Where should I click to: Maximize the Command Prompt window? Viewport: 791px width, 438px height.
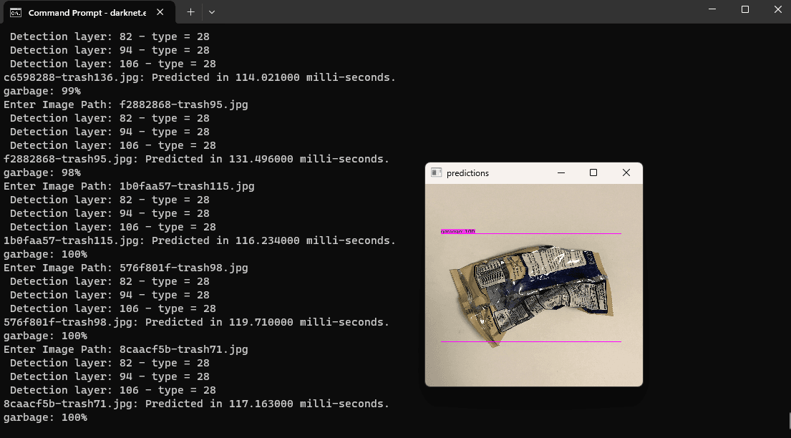(x=744, y=9)
